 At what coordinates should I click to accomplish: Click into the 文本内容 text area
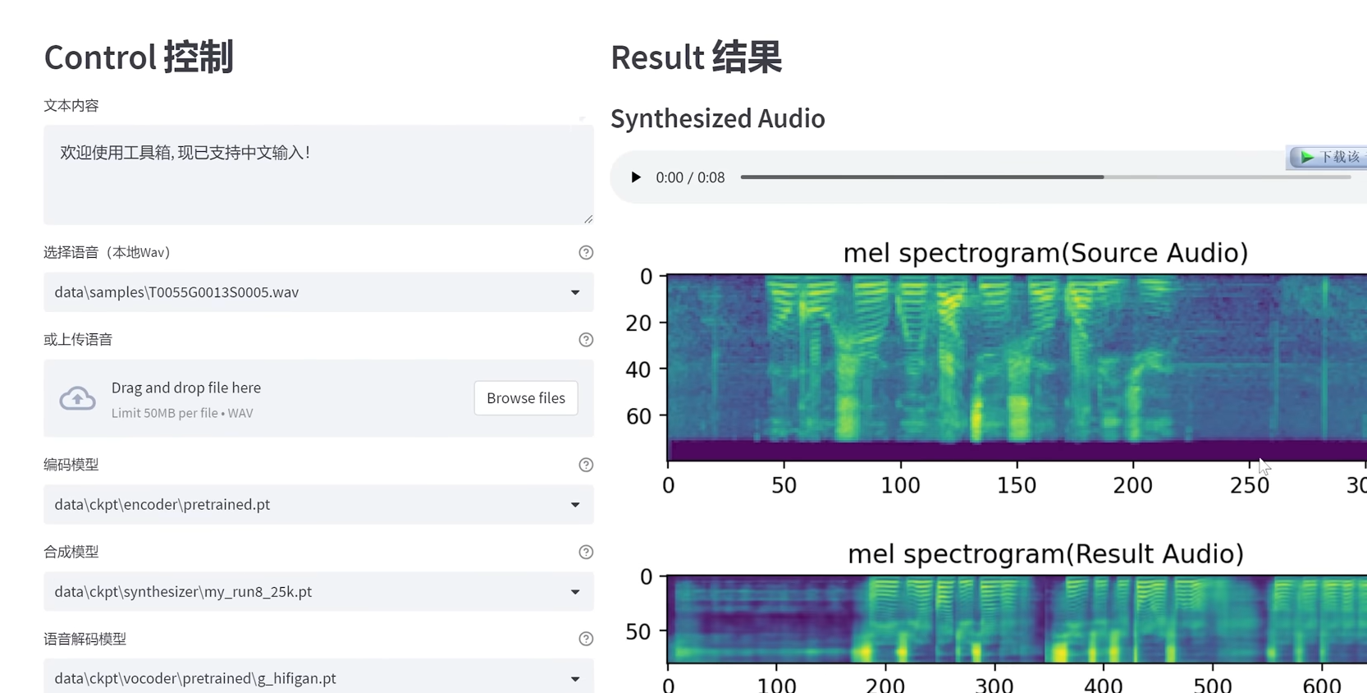click(318, 175)
